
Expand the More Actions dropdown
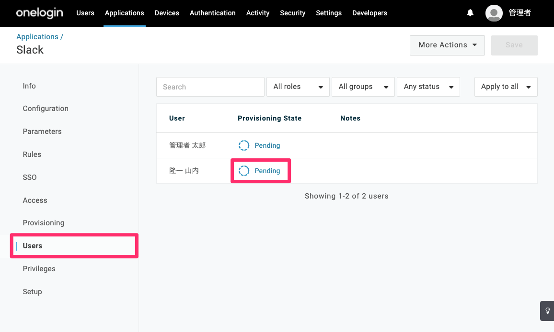(x=447, y=45)
